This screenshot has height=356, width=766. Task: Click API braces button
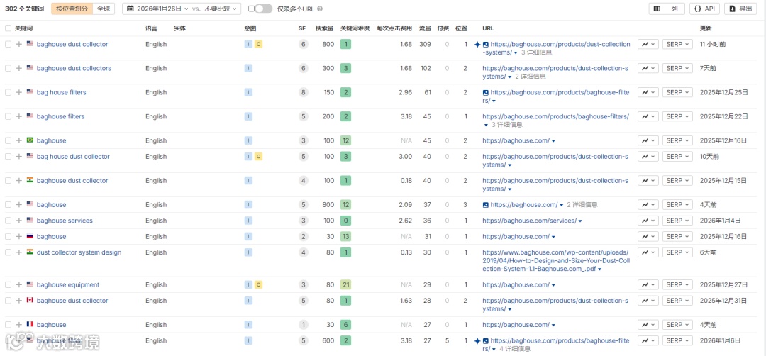click(x=704, y=9)
